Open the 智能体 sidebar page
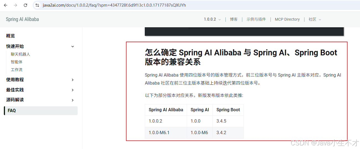This screenshot has width=360, height=149. tap(17, 62)
